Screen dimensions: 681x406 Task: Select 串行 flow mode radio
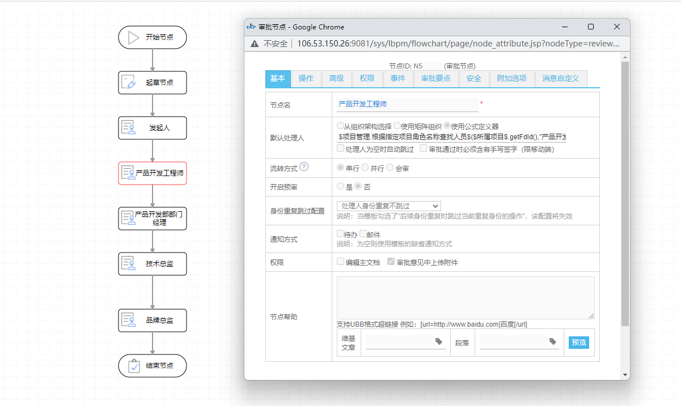tap(340, 168)
